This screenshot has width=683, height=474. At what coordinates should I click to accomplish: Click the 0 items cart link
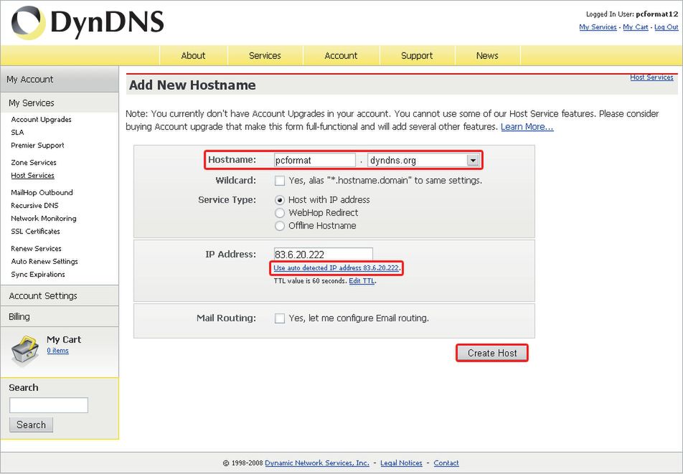pos(57,351)
